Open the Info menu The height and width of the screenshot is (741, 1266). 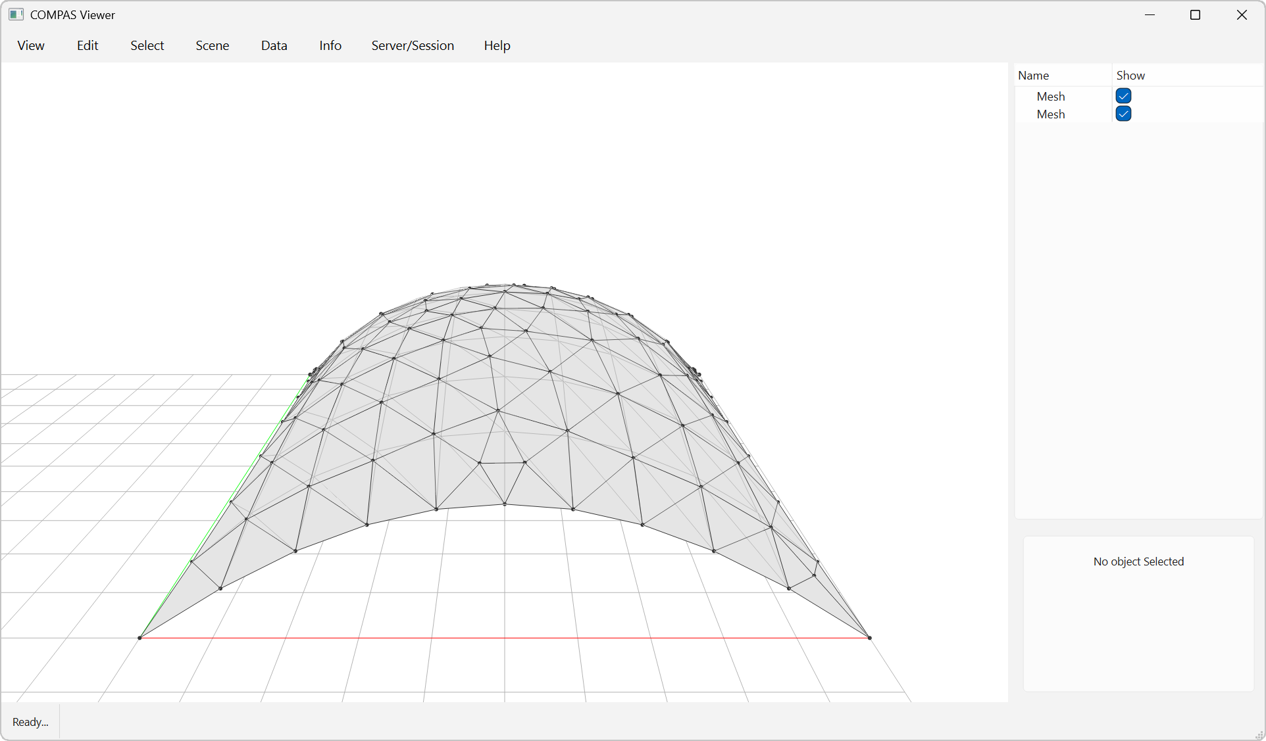coord(330,45)
